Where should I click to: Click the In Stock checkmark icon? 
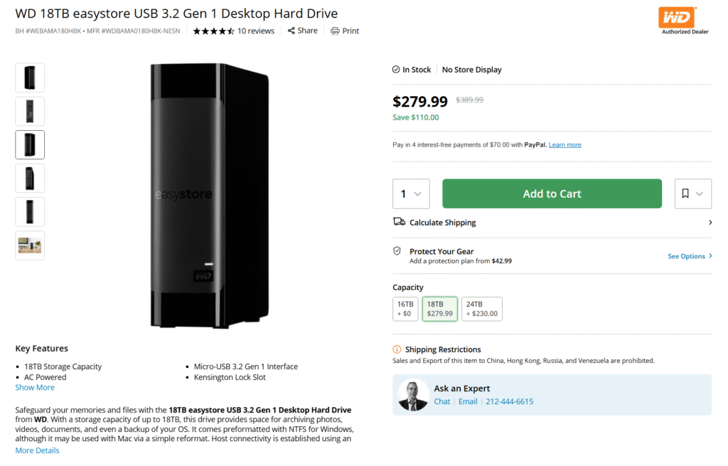pyautogui.click(x=396, y=69)
